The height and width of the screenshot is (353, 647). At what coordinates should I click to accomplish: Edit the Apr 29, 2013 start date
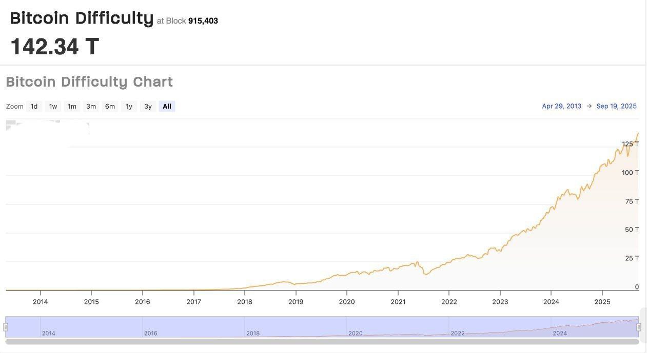click(562, 106)
